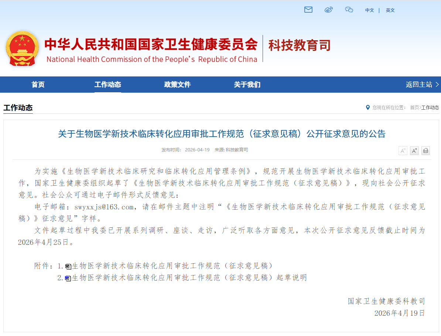Viewport: 441px width, 336px height.
Task: Click the first attachment's document icon
Action: click(x=68, y=266)
